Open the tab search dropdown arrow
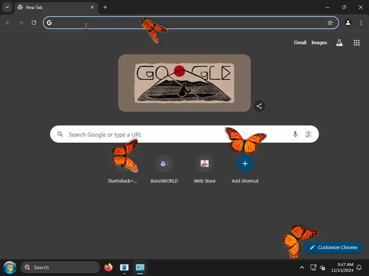Viewport: 369px width, 276px height. pyautogui.click(x=7, y=7)
